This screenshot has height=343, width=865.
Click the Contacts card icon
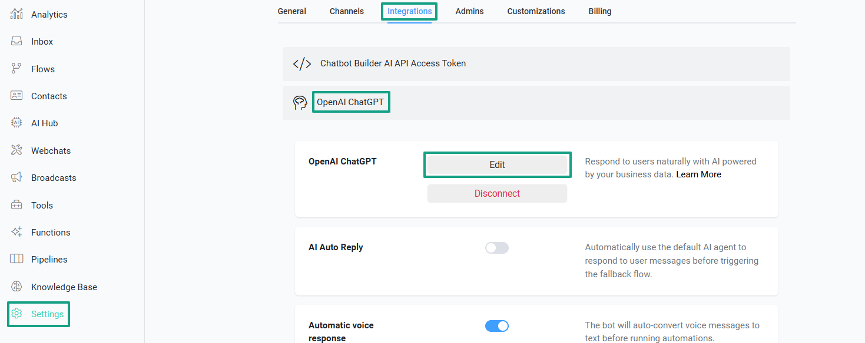[16, 96]
